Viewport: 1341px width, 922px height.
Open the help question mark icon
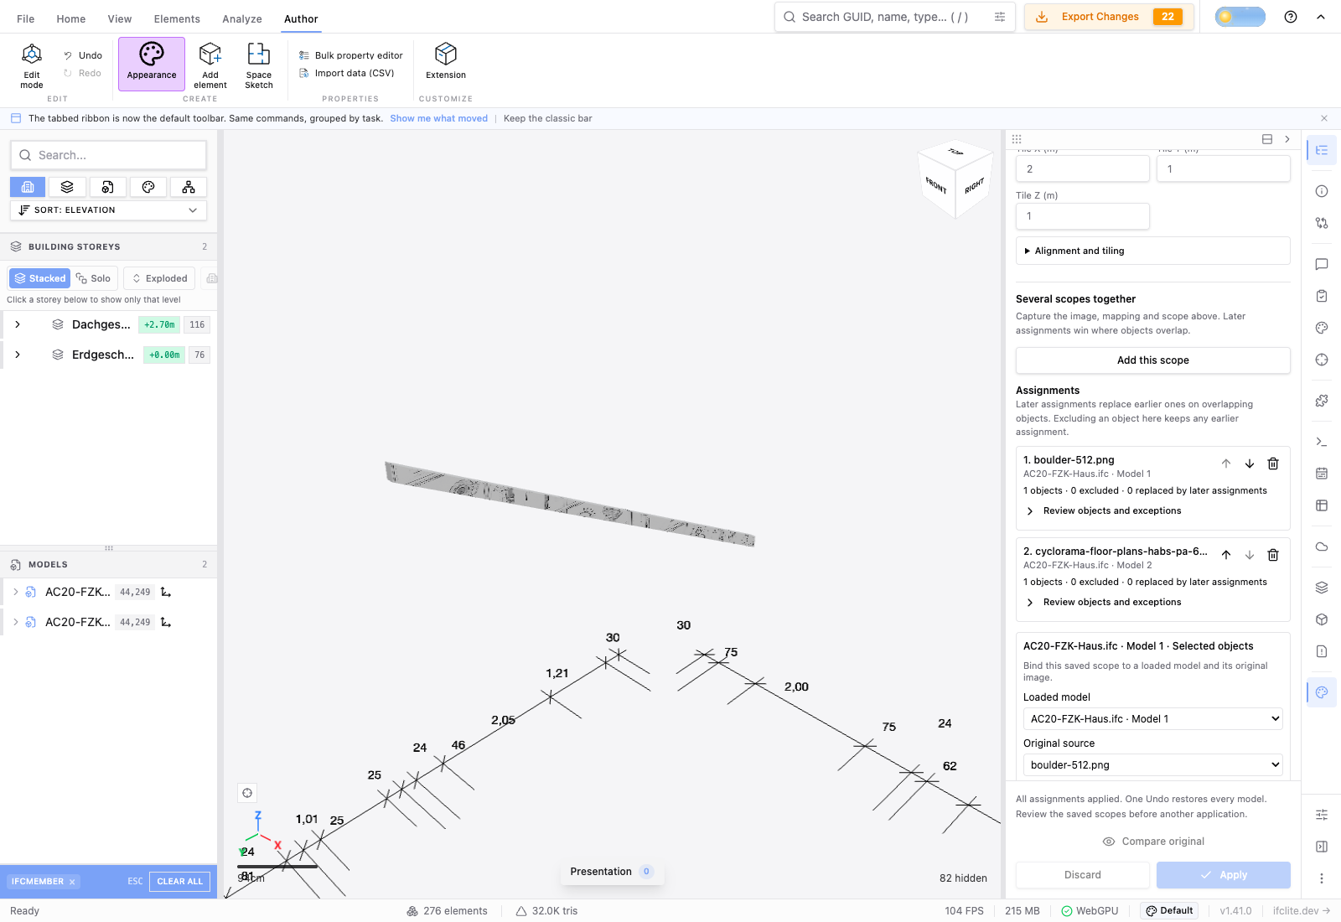1291,17
